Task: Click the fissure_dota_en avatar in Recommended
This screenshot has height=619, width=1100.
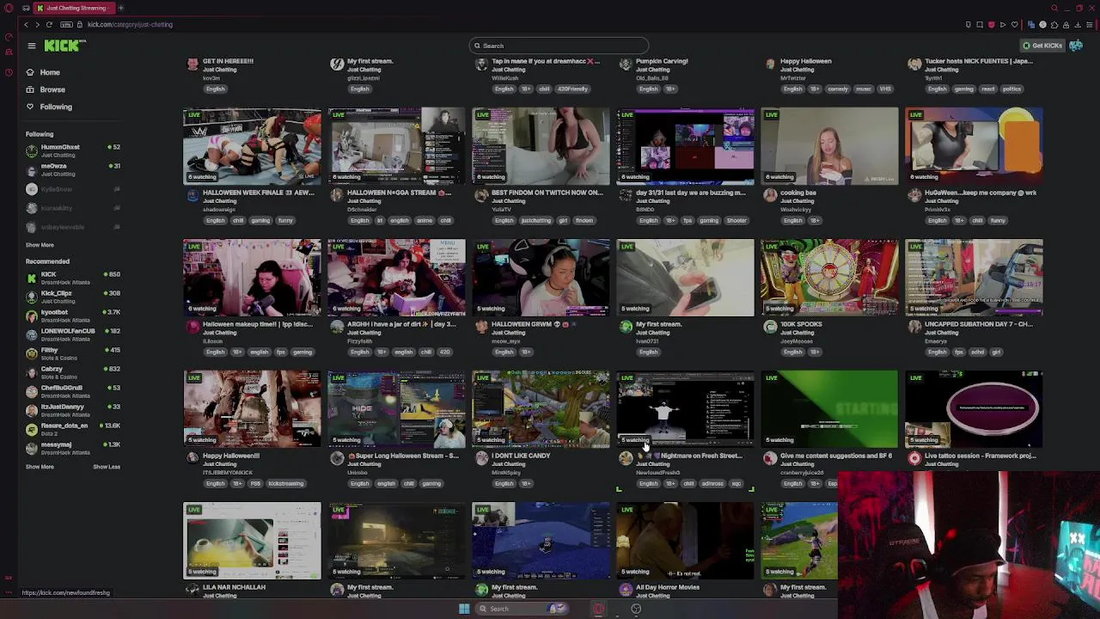Action: 32,429
